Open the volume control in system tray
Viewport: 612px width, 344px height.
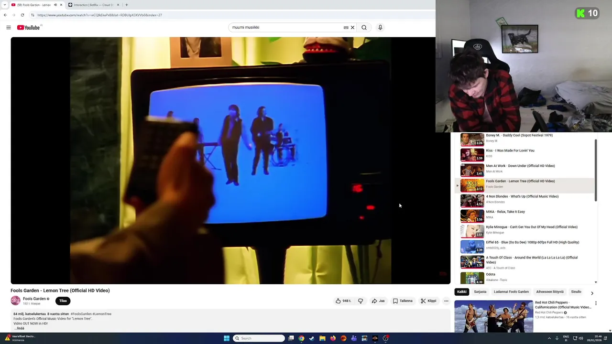pyautogui.click(x=581, y=338)
